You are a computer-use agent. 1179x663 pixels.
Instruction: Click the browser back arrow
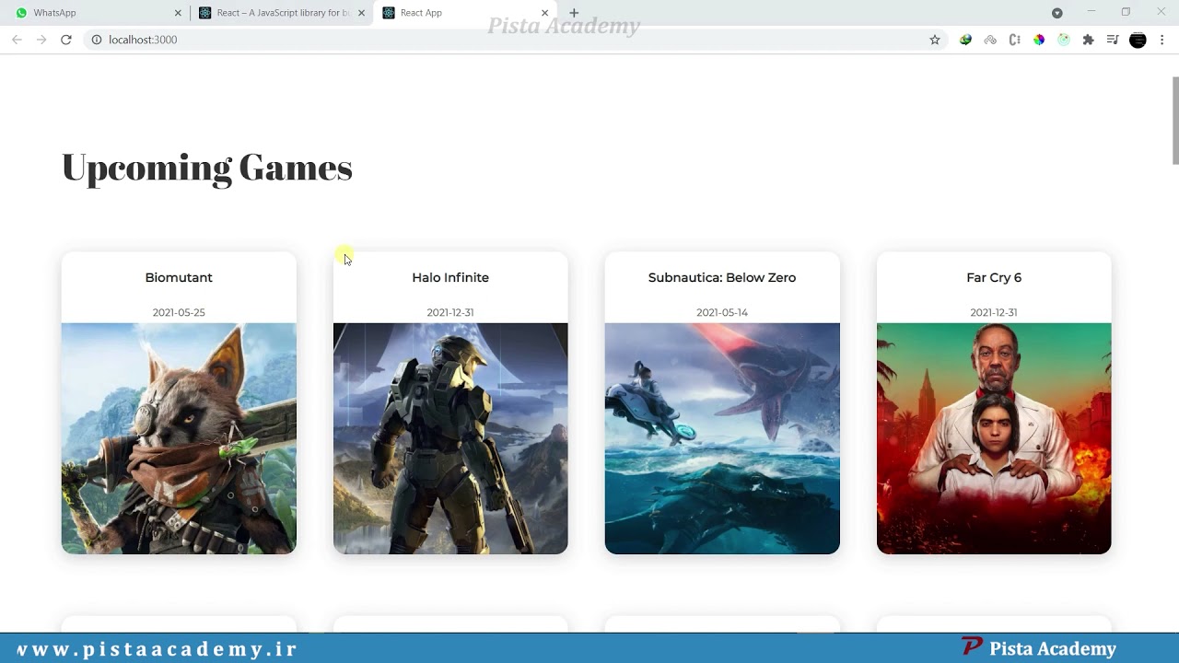click(17, 40)
